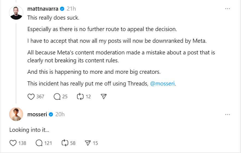This screenshot has height=153, width=241.
Task: Repost mattnavarra's post
Action: [x=80, y=97]
